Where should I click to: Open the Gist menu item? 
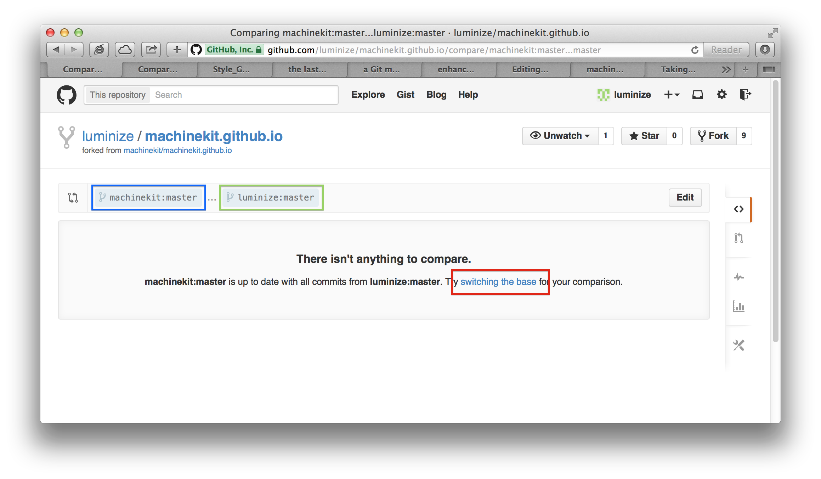405,95
